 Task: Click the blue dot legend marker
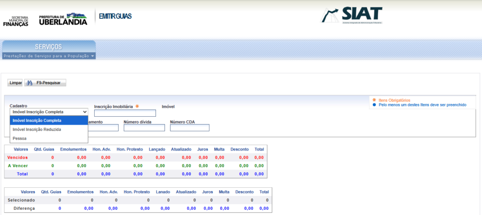pos(374,105)
